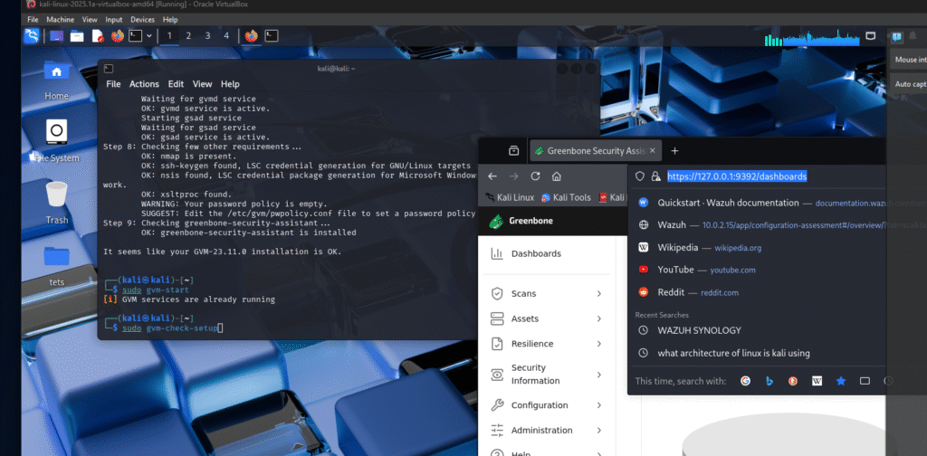Expand the Scans sidebar section
Image resolution: width=927 pixels, height=456 pixels.
(x=599, y=294)
